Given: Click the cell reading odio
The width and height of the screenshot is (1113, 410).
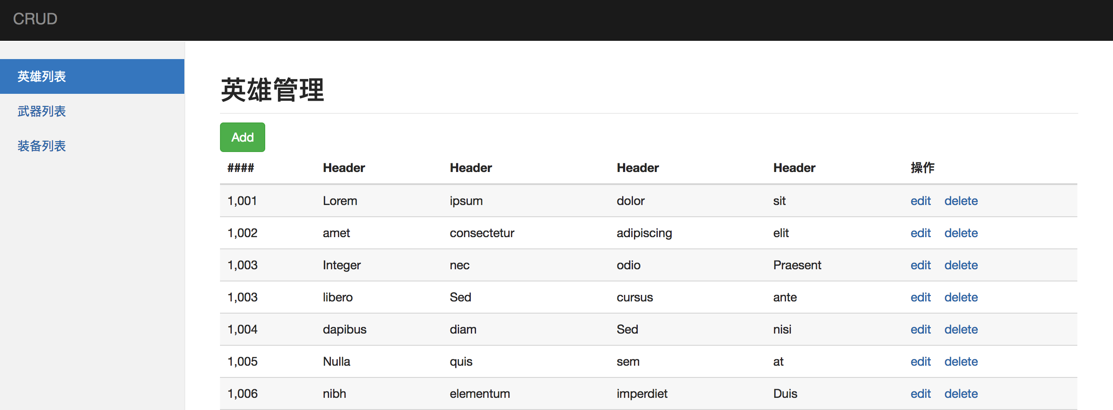Looking at the screenshot, I should pos(628,265).
